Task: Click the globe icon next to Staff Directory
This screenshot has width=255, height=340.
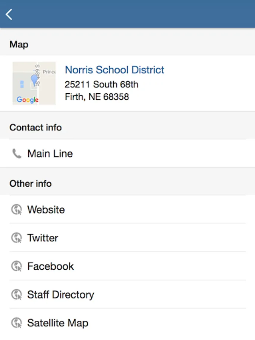Action: pos(17,294)
